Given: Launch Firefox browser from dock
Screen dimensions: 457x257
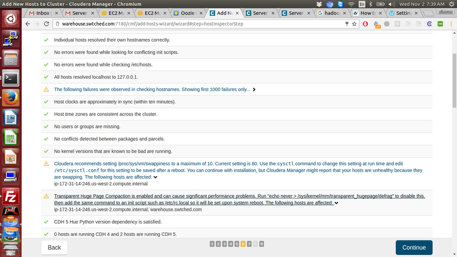Looking at the screenshot, I should tap(11, 98).
